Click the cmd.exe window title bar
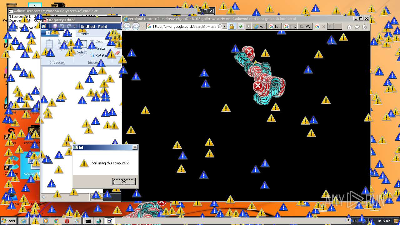This screenshot has width=400, height=225. coord(103,11)
